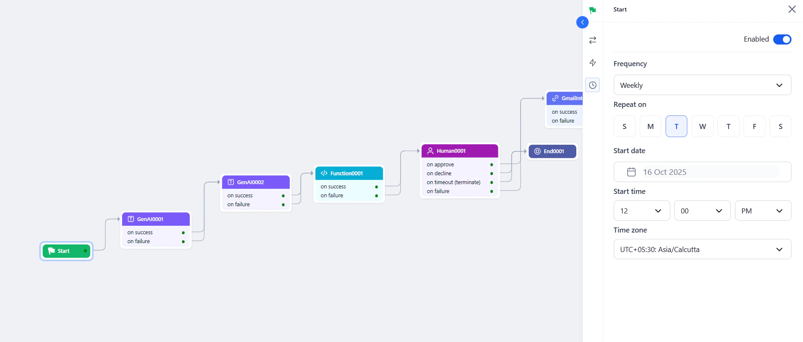Switch to the schedule clock tab in sidebar
Image resolution: width=803 pixels, height=342 pixels.
tap(592, 84)
